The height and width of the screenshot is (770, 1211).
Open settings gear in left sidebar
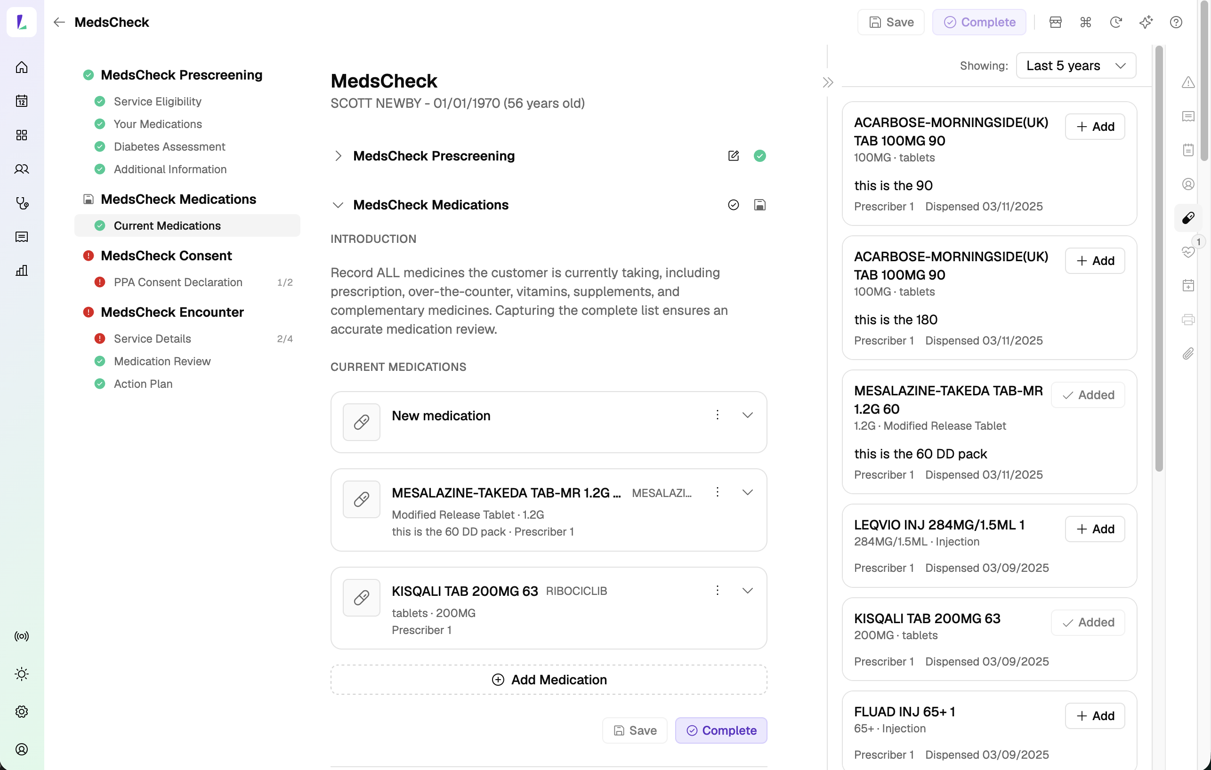22,712
